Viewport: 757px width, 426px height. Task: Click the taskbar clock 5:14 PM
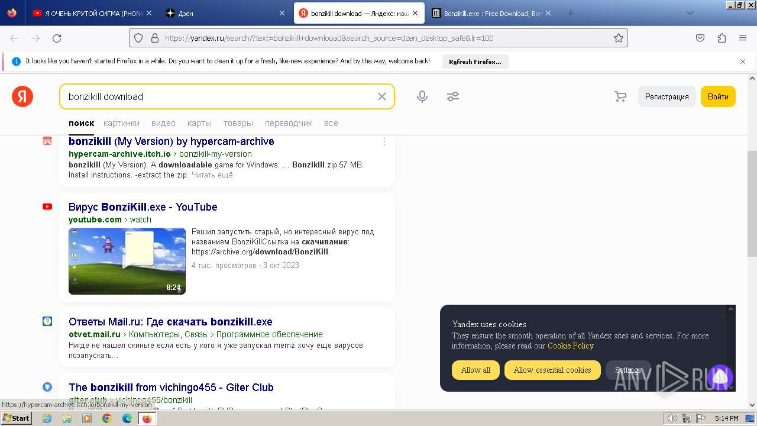coord(726,418)
